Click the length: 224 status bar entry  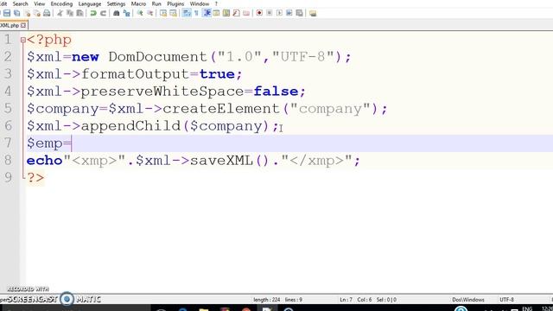click(267, 300)
